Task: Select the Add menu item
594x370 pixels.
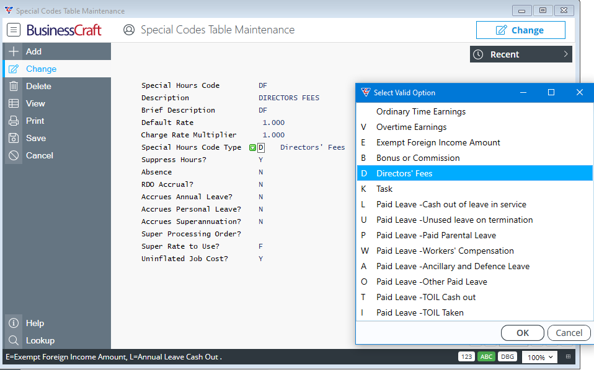Action: (57, 51)
